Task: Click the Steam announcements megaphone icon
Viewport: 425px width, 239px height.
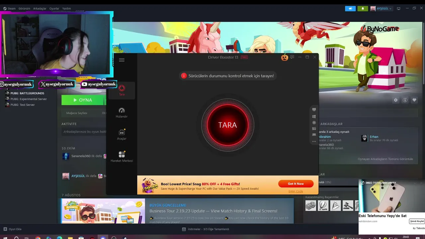Action: (x=350, y=9)
